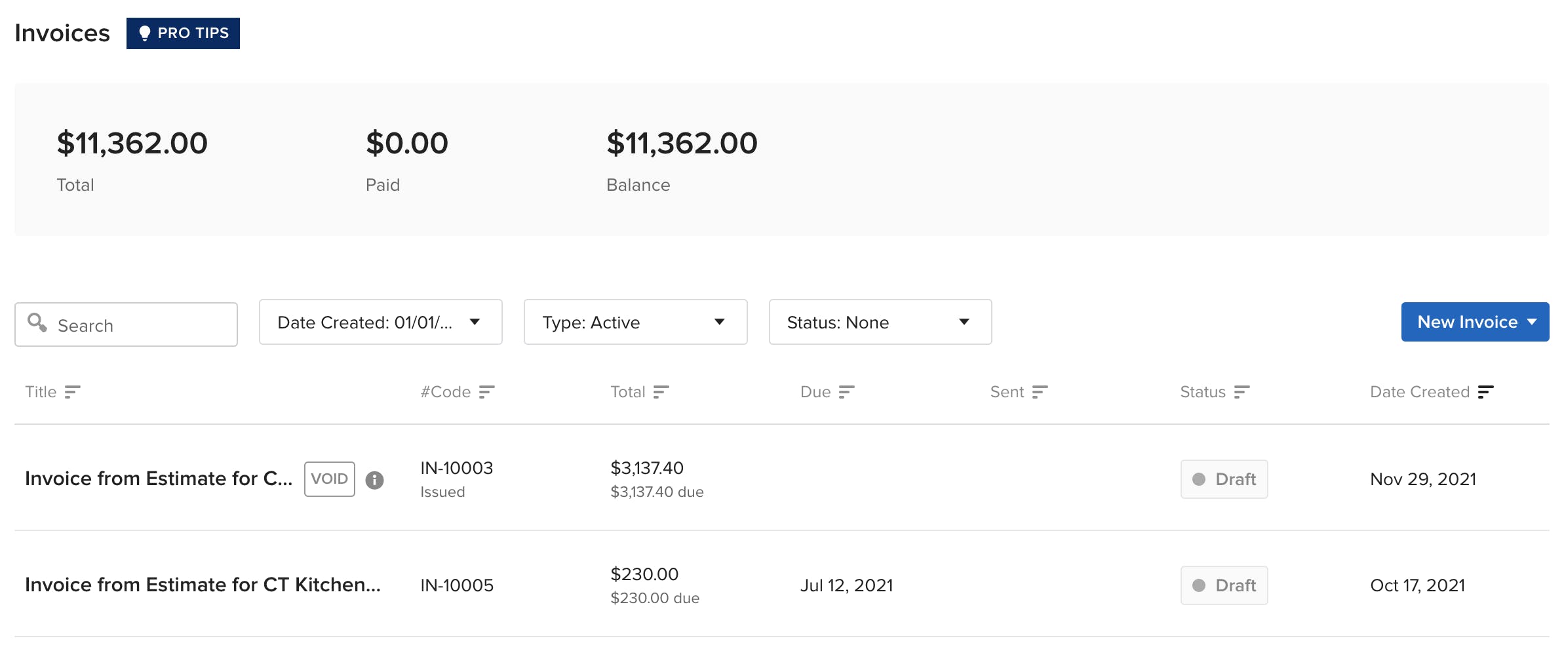Screen dimensions: 1564x649
Task: Click the VOID badge on invoice IN-10003
Action: (329, 479)
